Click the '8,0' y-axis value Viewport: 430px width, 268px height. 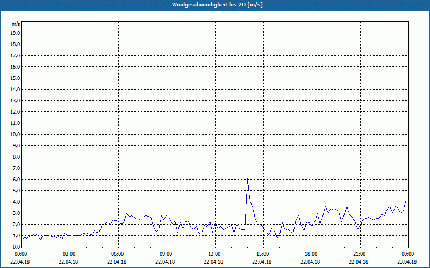16,157
